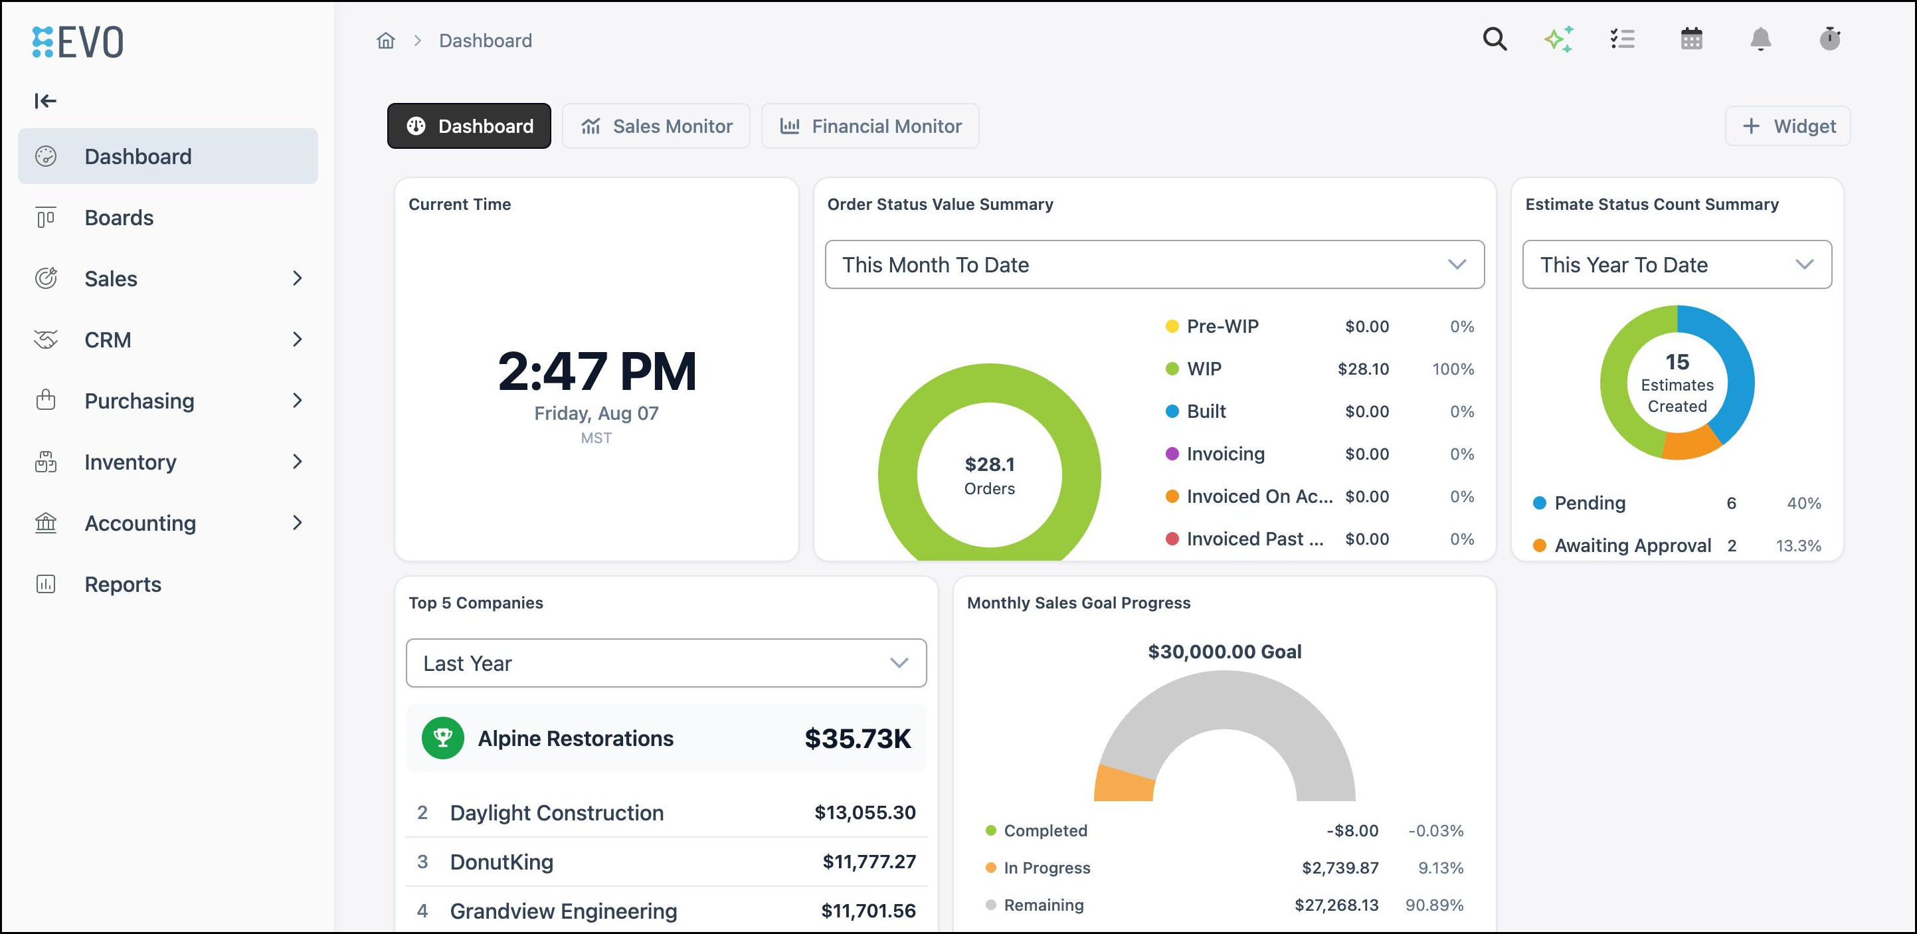Screen dimensions: 1917x934
Task: Click the home breadcrumb icon
Action: (385, 41)
